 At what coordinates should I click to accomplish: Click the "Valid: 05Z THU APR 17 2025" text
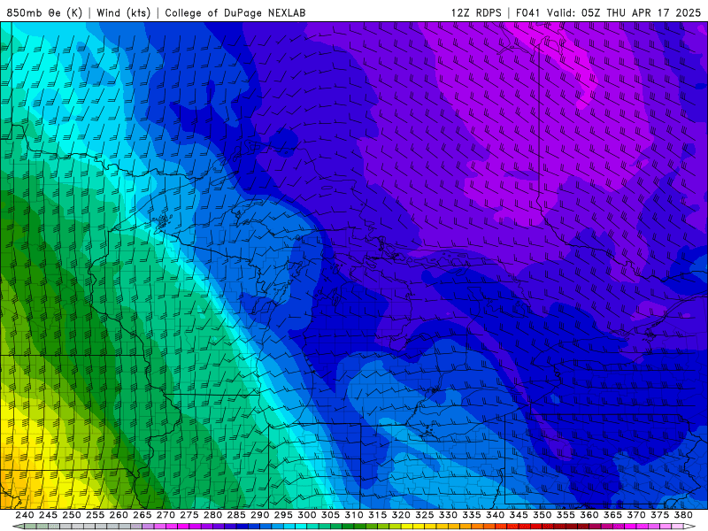click(x=624, y=12)
